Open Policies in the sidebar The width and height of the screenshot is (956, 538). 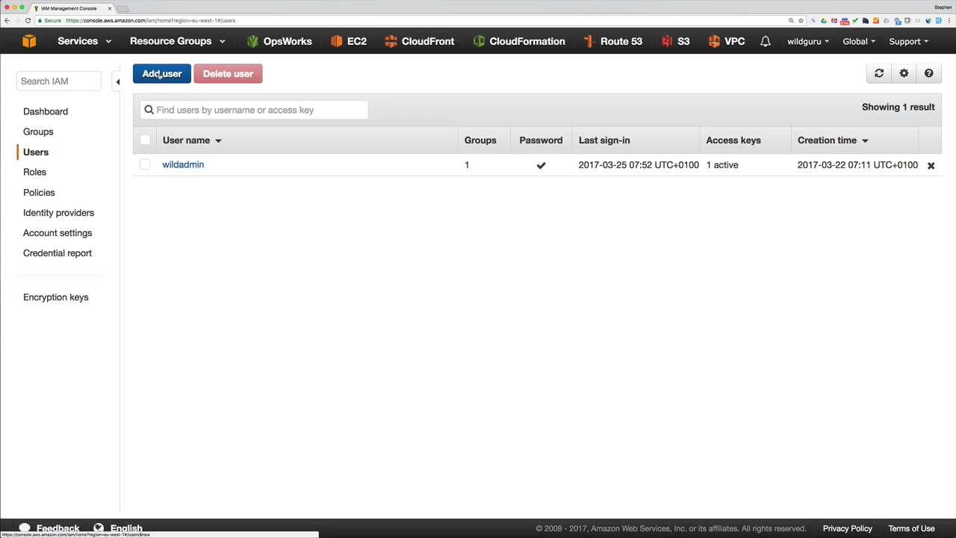39,192
